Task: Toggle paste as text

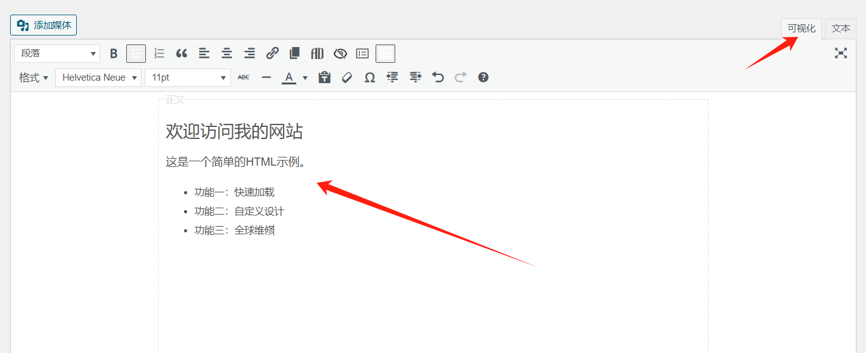Action: (x=324, y=77)
